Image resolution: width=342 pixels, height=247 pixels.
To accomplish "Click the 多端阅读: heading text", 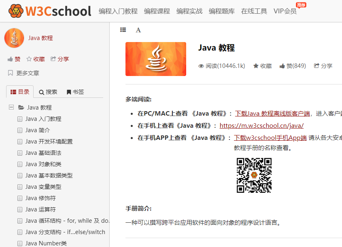I will [138, 99].
